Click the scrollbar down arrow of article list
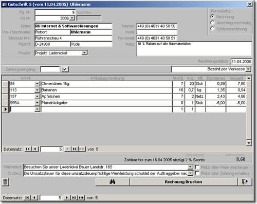The width and height of the screenshot is (257, 204). pos(249,143)
